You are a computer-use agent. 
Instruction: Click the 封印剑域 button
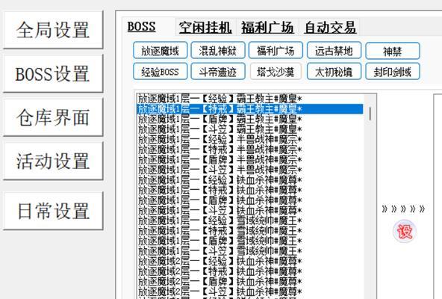(x=393, y=72)
